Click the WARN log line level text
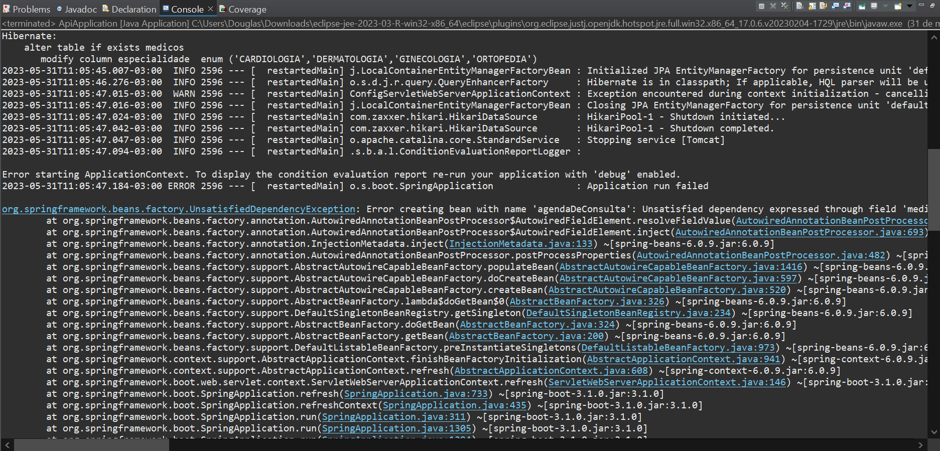 click(x=184, y=94)
